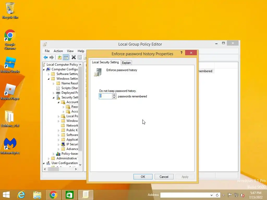Expand the Local Policies tree node
Image resolution: width=267 pixels, height=200 pixels.
[x=59, y=116]
